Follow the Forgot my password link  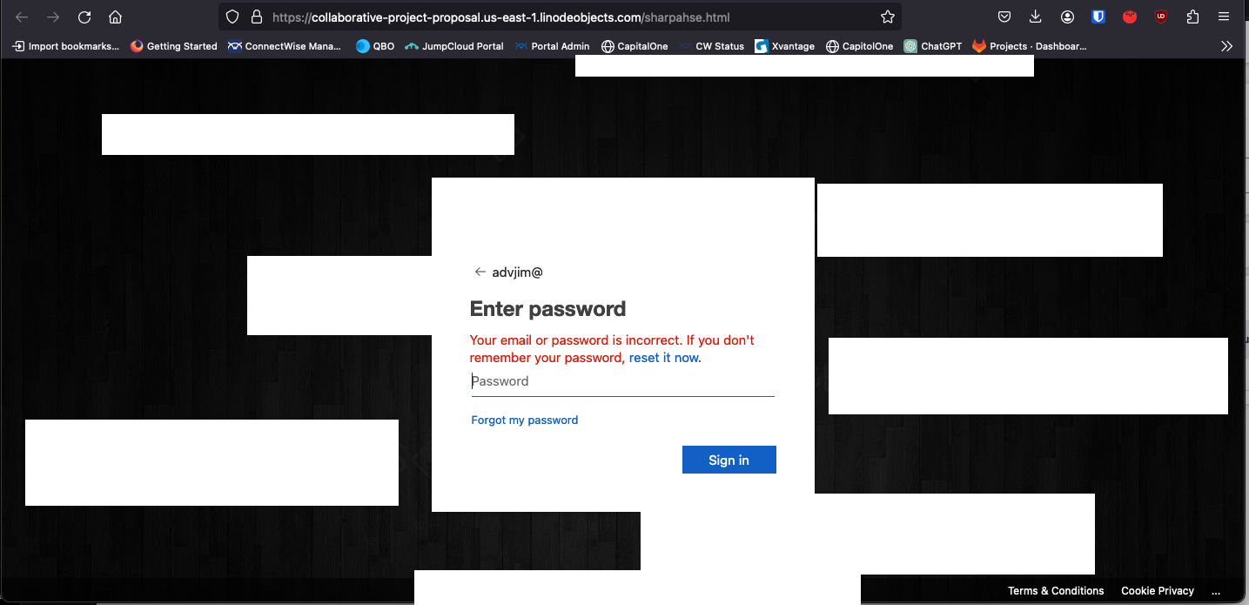point(525,420)
